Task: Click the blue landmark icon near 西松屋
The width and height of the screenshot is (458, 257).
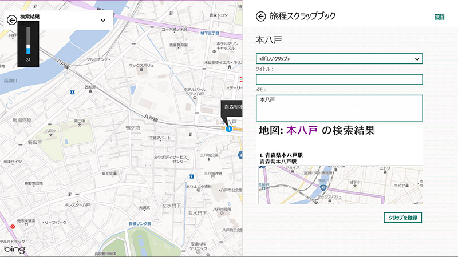Action: pos(71,91)
